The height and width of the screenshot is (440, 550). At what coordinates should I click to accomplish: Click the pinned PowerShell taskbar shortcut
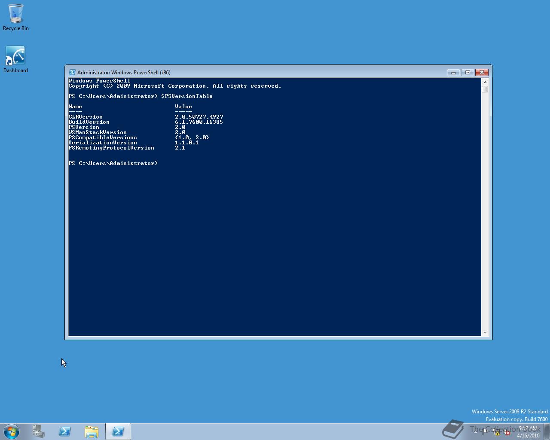click(65, 431)
